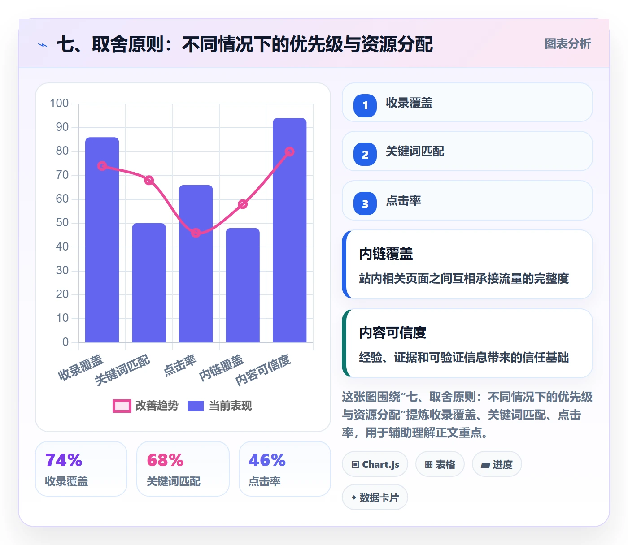Select the 进度 tag
Image resolution: width=628 pixels, height=545 pixels.
click(x=497, y=464)
